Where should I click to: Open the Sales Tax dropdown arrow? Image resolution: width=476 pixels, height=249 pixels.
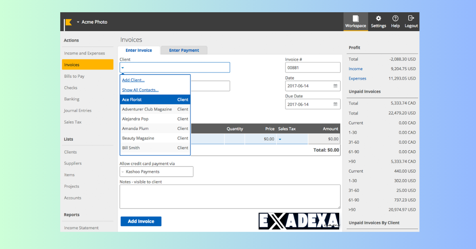(280, 139)
